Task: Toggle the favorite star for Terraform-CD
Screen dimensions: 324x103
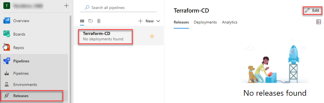Action: click(x=152, y=36)
